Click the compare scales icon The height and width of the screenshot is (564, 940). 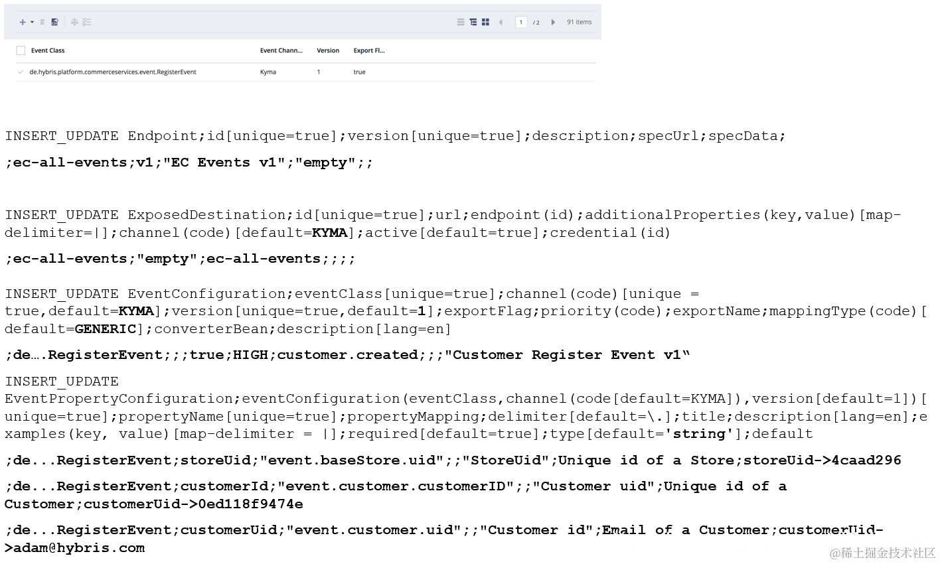tap(74, 22)
